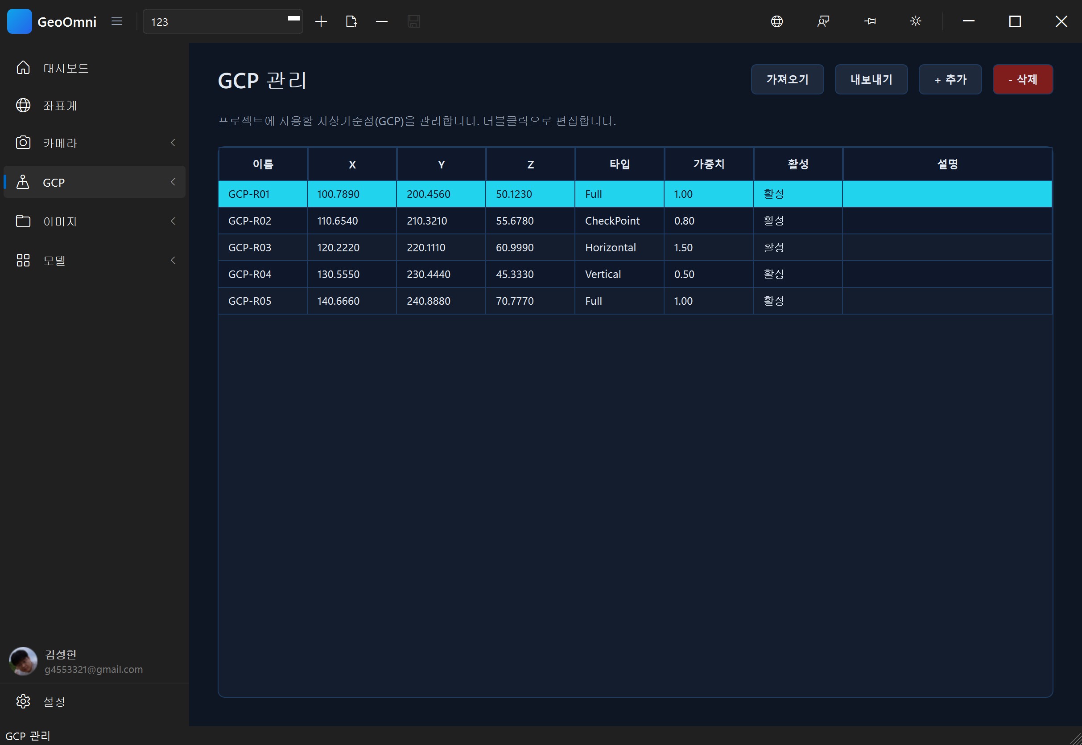This screenshot has width=1082, height=745.
Task: Select the 이미지 sidebar item
Action: pyautogui.click(x=95, y=221)
